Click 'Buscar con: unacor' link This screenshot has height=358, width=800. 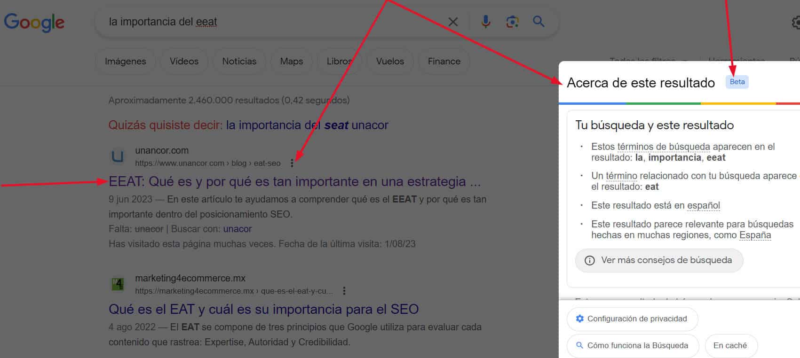click(238, 229)
